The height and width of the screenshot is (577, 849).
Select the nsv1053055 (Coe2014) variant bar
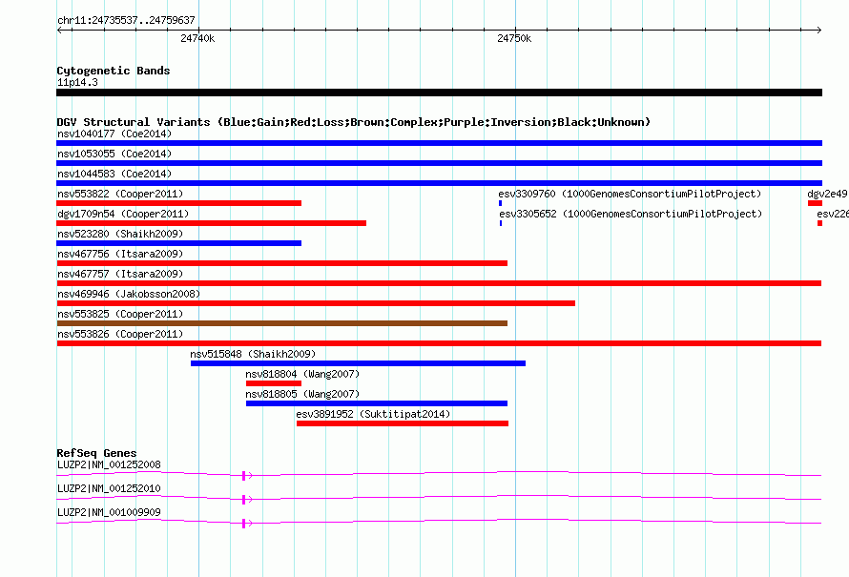[439, 163]
